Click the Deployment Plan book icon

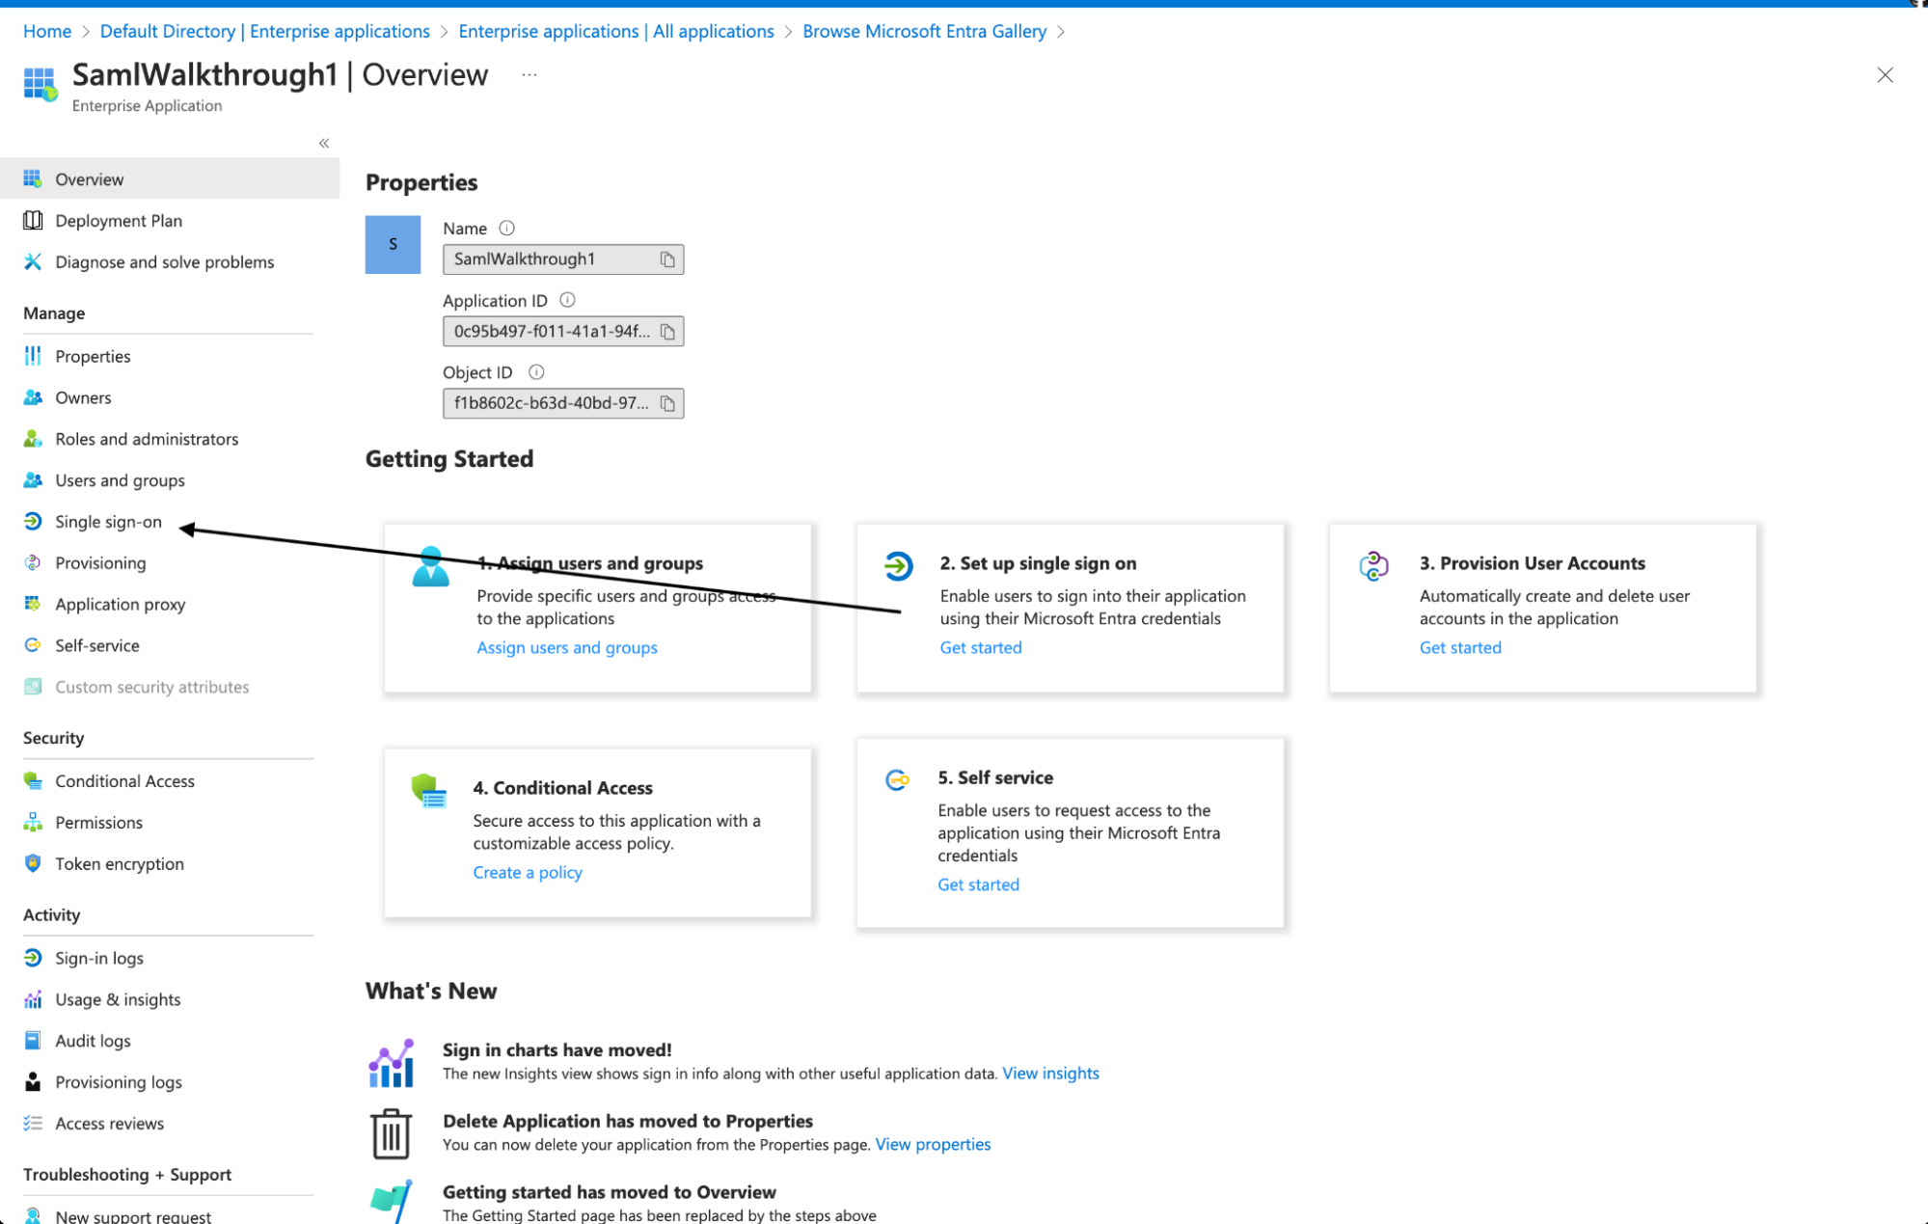click(x=33, y=220)
